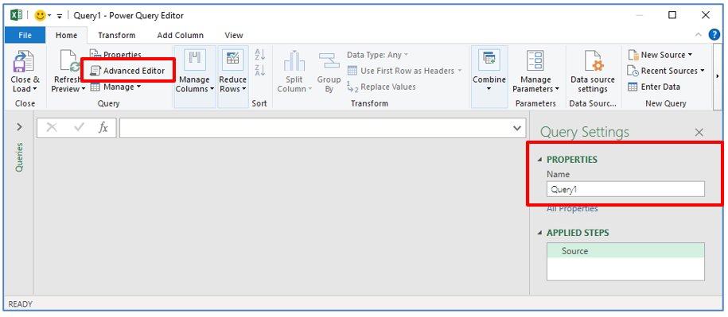Open Quick Access Toolbar customize arrow
This screenshot has width=728, height=317.
(60, 16)
